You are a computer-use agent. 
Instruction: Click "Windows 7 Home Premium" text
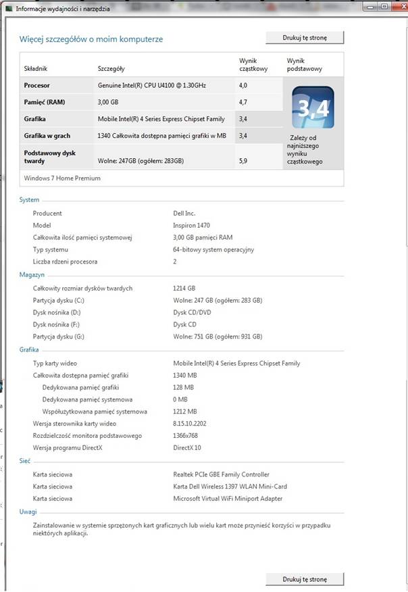(62, 178)
